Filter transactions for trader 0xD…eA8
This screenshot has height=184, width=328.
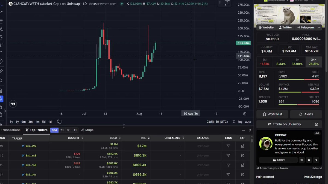(228, 156)
